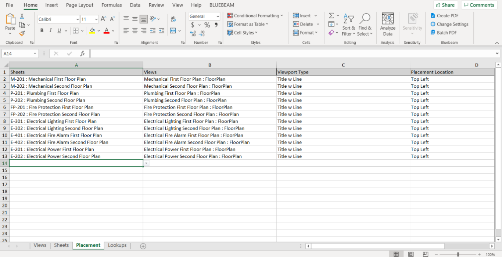
Task: Click the Wrap Text icon
Action: 173,19
